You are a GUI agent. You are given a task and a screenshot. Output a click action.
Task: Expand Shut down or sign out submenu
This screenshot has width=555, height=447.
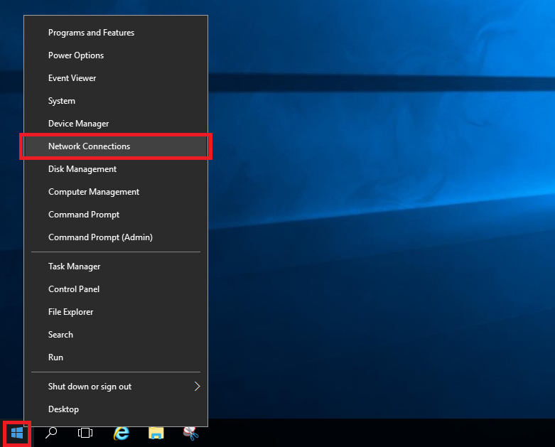(x=116, y=387)
